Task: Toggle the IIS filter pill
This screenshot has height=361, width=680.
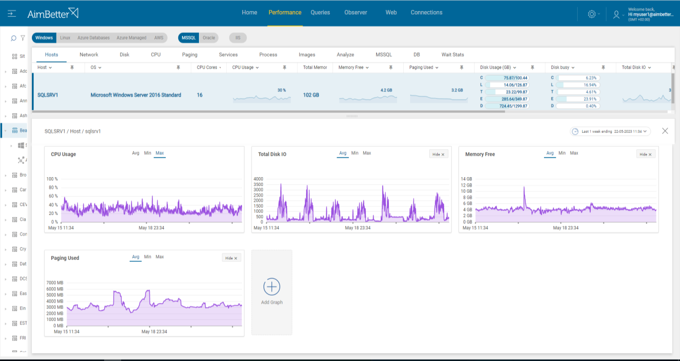Action: (238, 38)
